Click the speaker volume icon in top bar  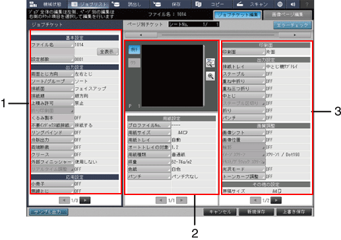293,4
